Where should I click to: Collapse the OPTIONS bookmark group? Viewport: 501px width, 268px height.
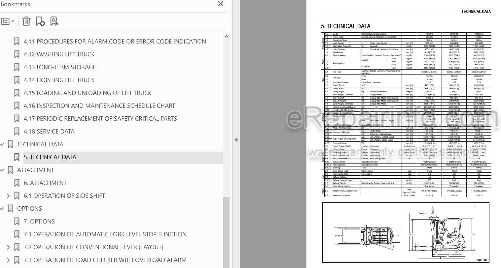pos(2,209)
